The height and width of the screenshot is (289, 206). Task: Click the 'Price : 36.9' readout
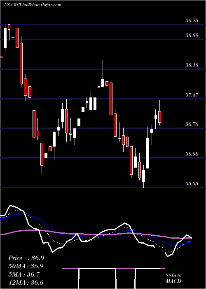click(x=26, y=258)
